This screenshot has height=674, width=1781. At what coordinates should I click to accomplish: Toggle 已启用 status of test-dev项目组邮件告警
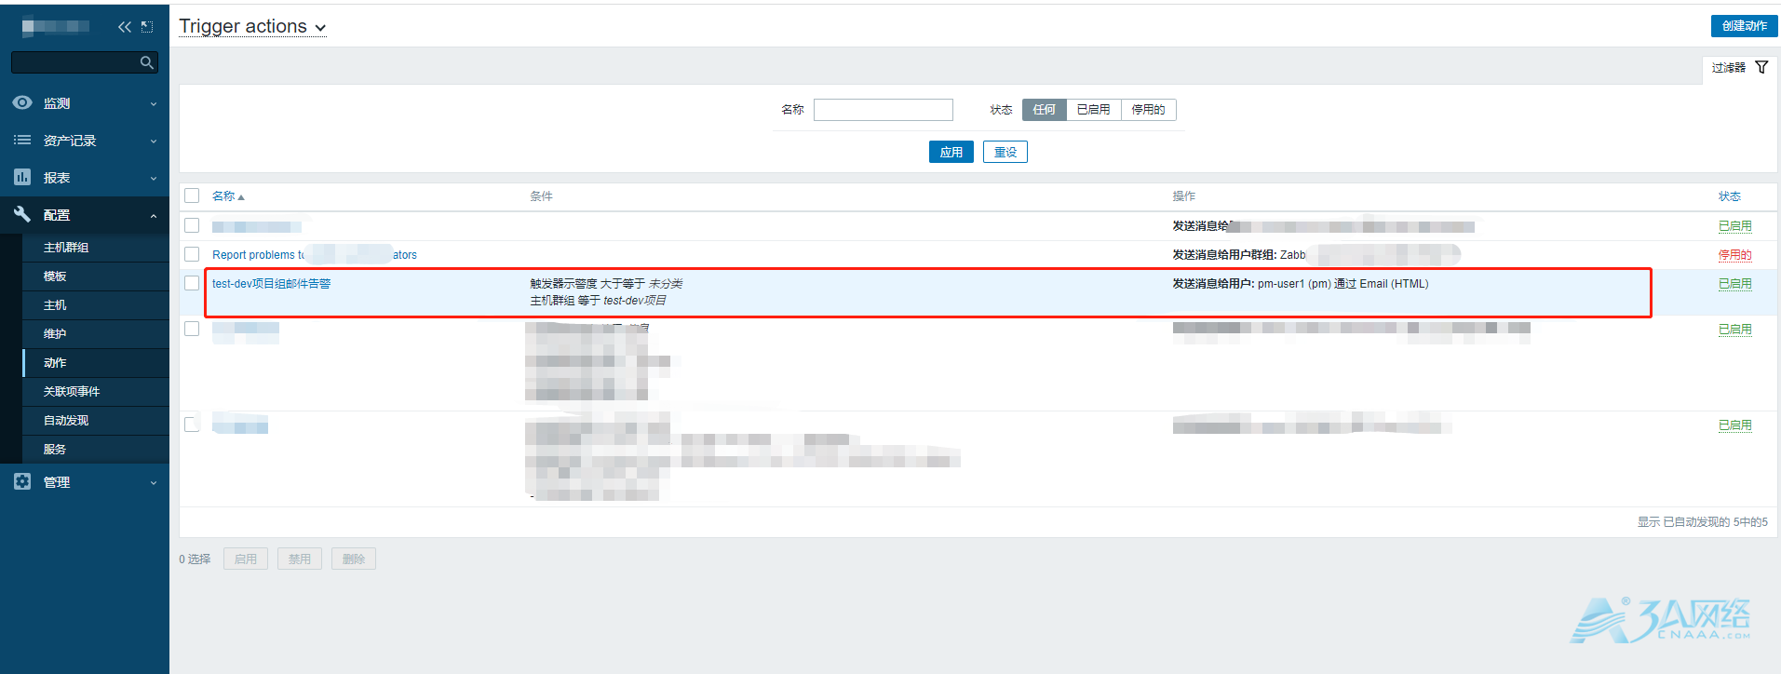pos(1734,283)
